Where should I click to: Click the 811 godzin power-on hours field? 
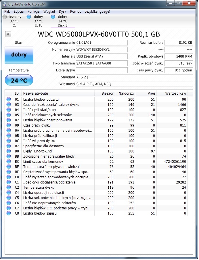tap(179, 70)
